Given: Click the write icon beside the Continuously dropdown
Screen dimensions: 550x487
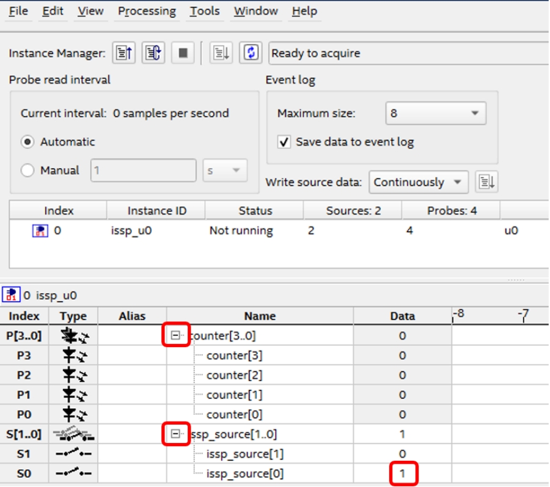Looking at the screenshot, I should 486,182.
